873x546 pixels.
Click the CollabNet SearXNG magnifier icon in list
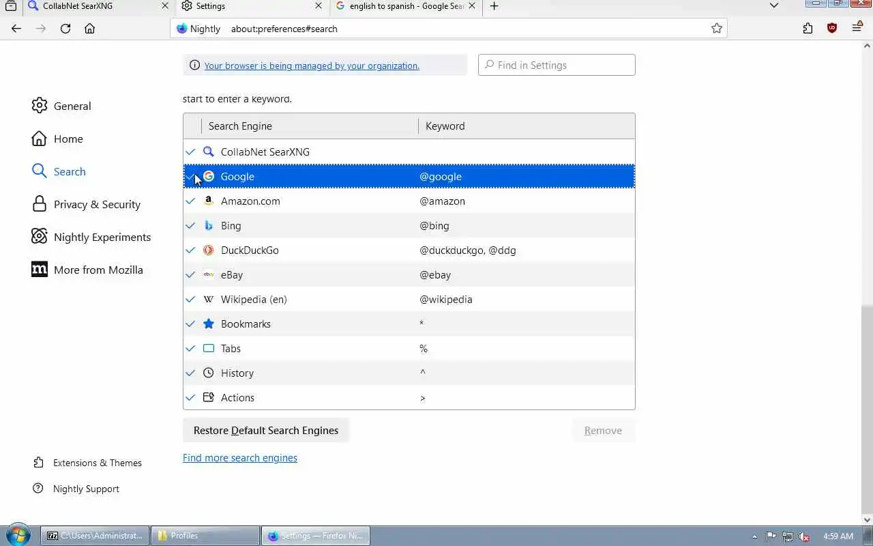click(x=209, y=152)
